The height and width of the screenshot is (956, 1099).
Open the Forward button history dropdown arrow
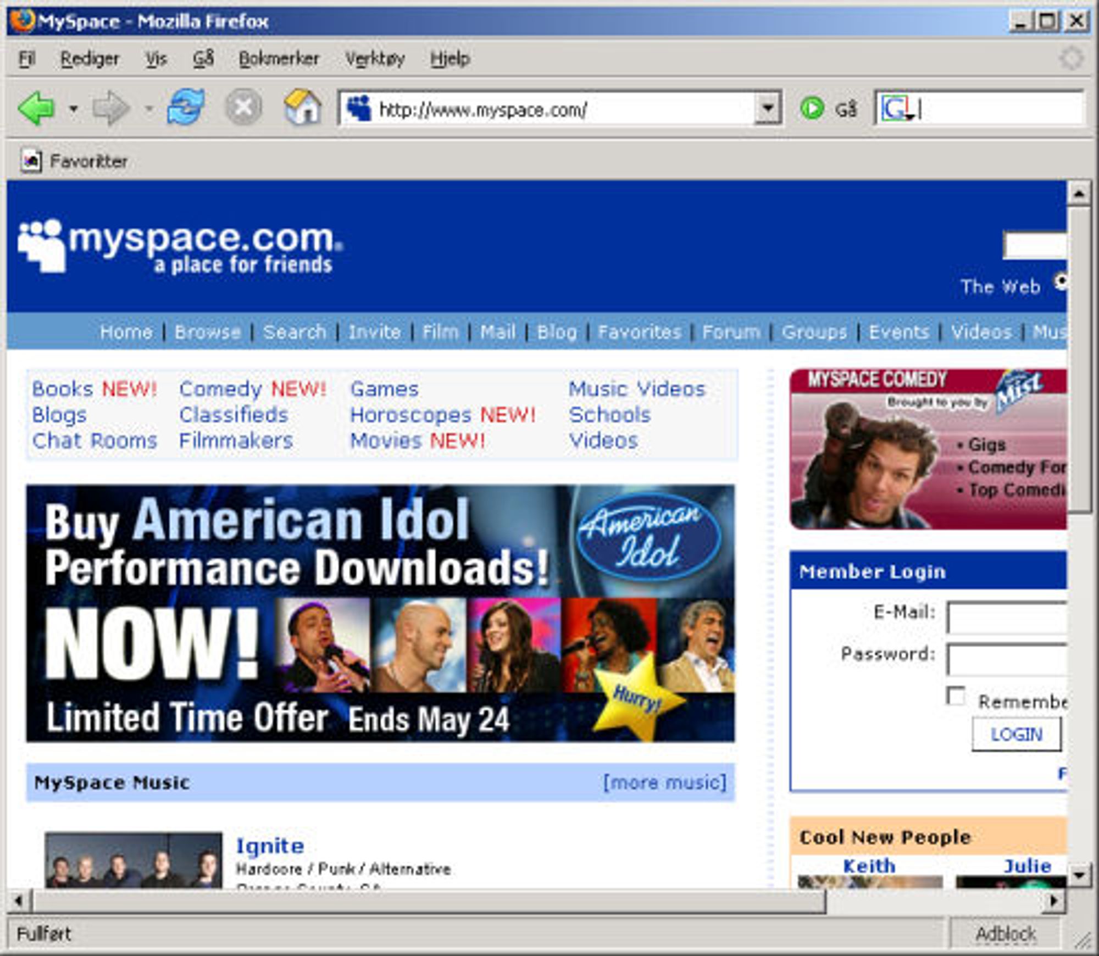[148, 109]
